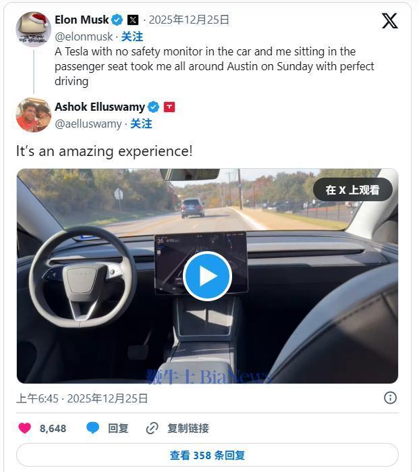Play the embedded Tesla video
Image resolution: width=419 pixels, height=472 pixels.
point(207,276)
